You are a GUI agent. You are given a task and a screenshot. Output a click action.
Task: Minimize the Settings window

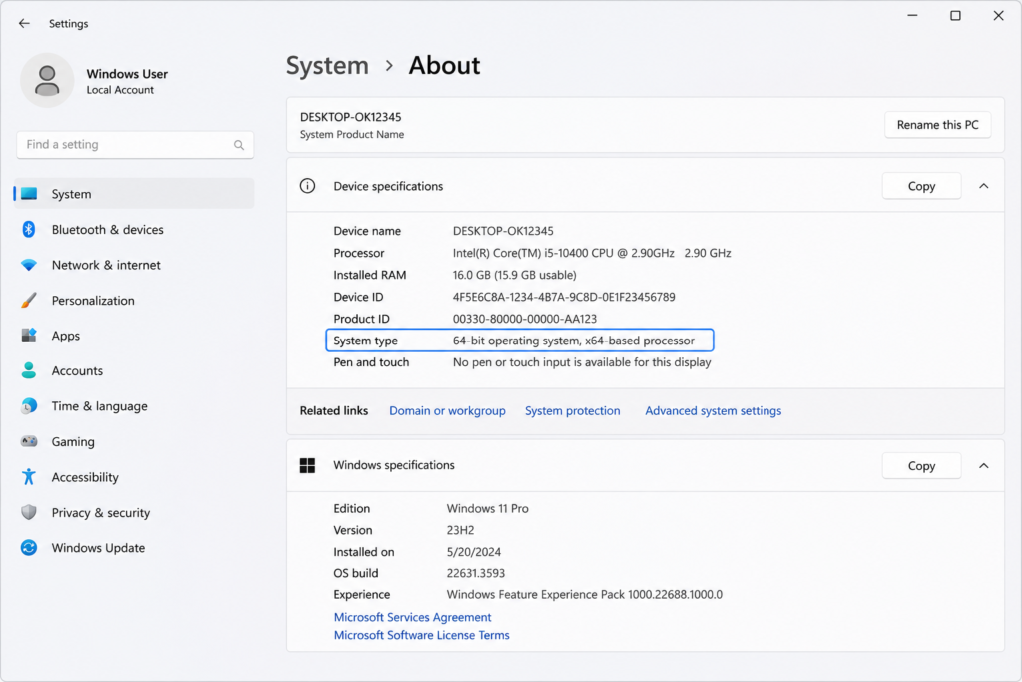(912, 16)
